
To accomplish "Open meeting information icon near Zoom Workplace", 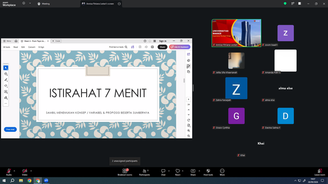I will pos(24,3).
